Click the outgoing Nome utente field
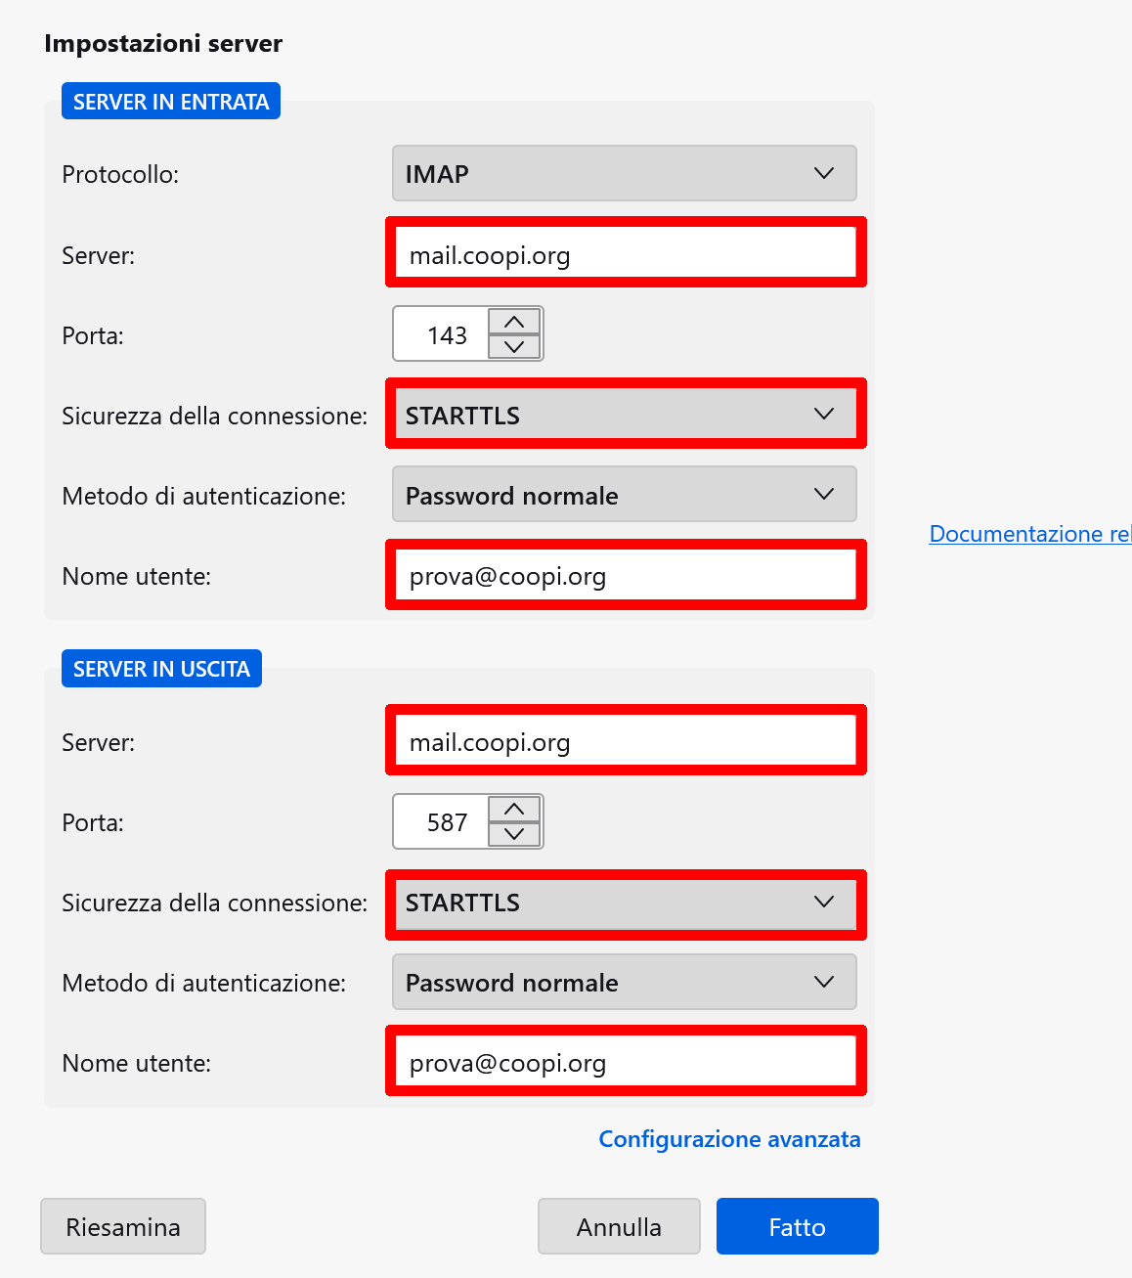Viewport: 1132px width, 1278px height. tap(626, 1062)
